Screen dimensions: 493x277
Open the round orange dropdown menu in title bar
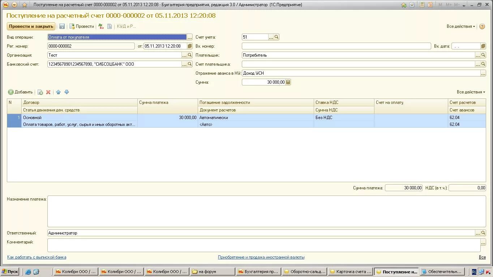point(14,5)
